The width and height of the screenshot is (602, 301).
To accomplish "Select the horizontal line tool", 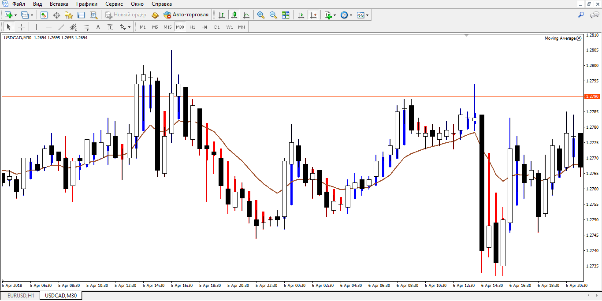I will coord(48,27).
